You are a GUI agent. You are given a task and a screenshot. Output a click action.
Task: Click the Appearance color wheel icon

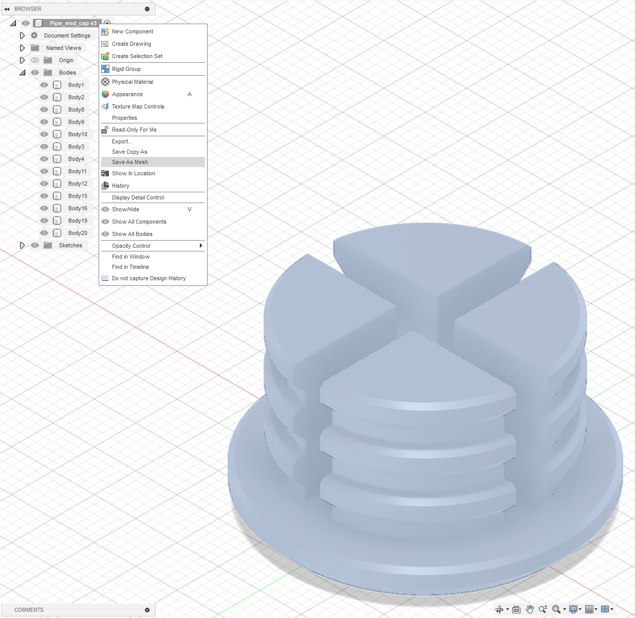(x=105, y=94)
